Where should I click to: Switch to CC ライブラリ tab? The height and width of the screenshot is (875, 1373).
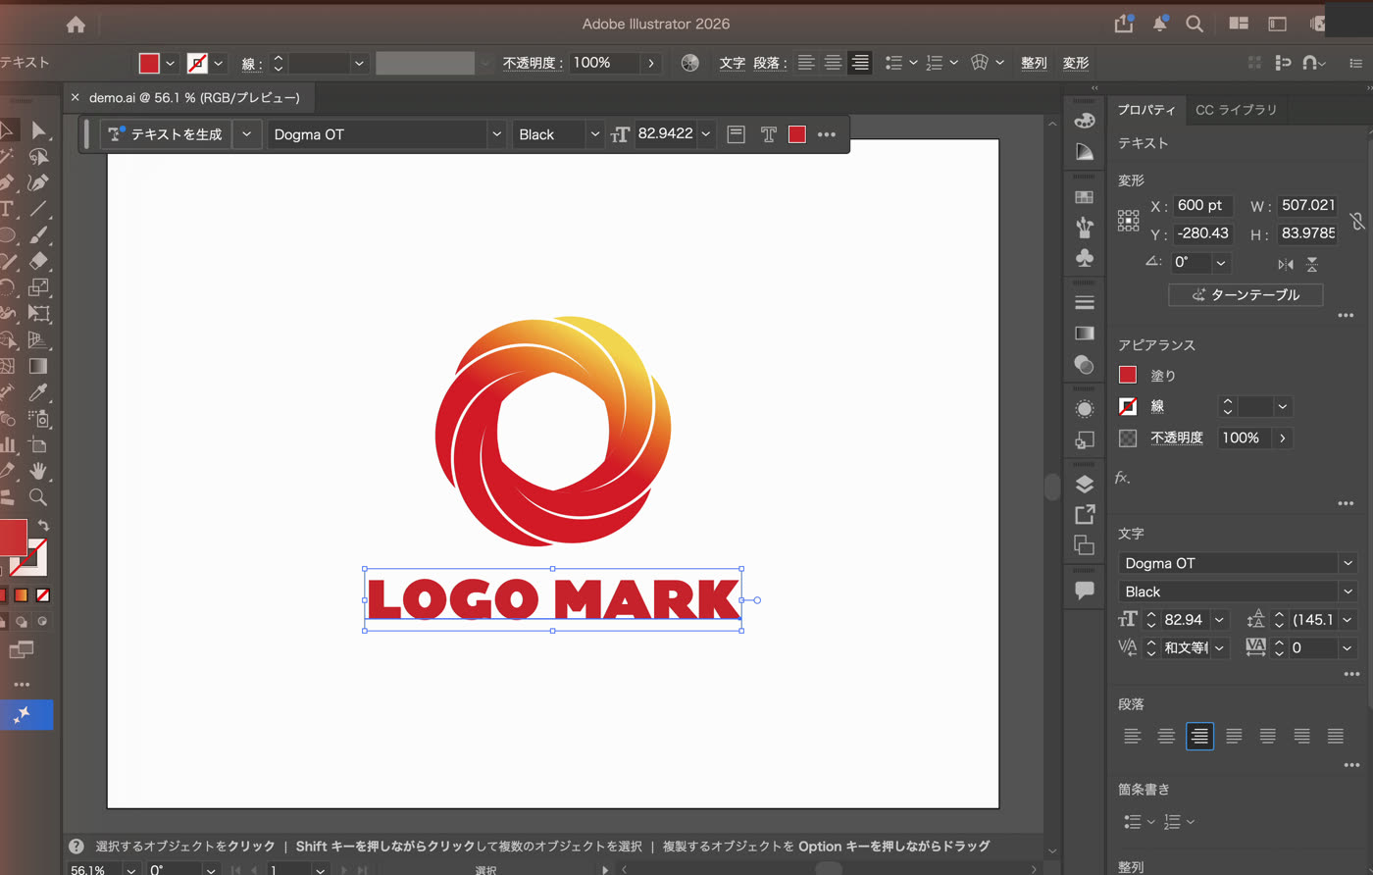(x=1236, y=110)
